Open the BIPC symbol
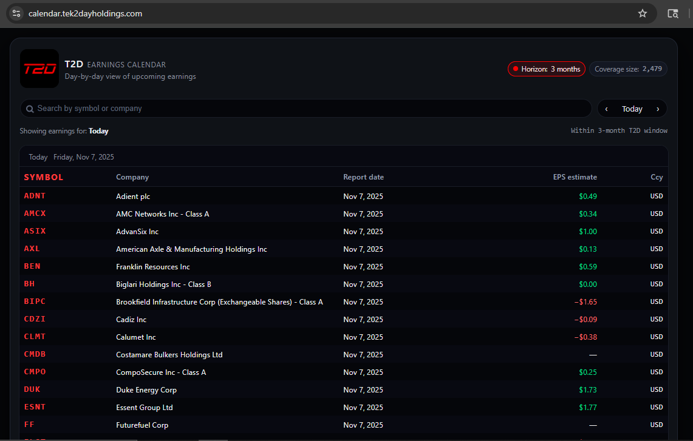 (x=35, y=301)
